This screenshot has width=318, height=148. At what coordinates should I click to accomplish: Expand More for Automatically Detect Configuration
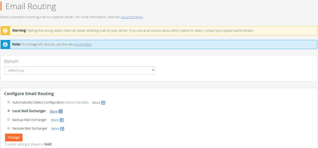pos(96,103)
